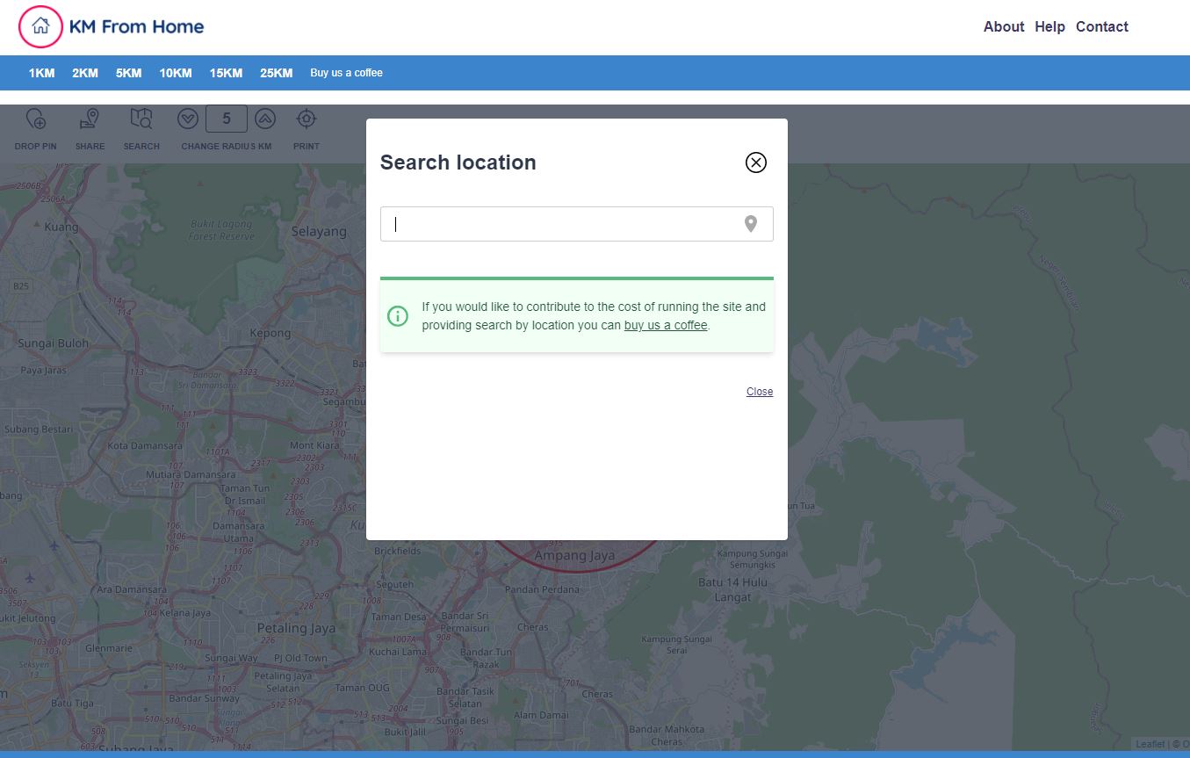
Task: Click the 'Kota Damansara' map label
Action: coord(145,445)
